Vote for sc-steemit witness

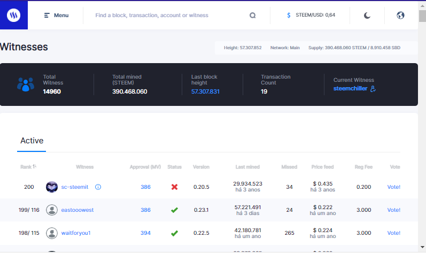pyautogui.click(x=394, y=187)
